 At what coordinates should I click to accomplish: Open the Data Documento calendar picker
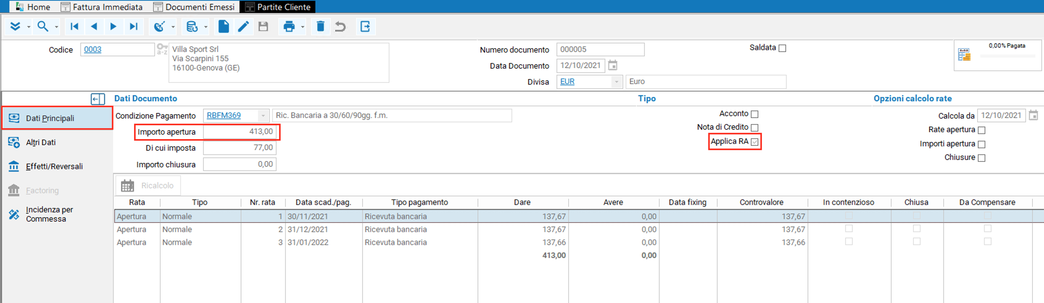coord(613,65)
